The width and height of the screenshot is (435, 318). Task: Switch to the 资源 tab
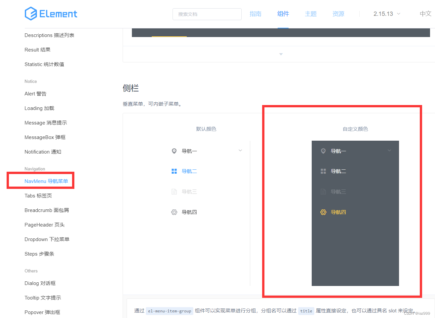pos(338,14)
